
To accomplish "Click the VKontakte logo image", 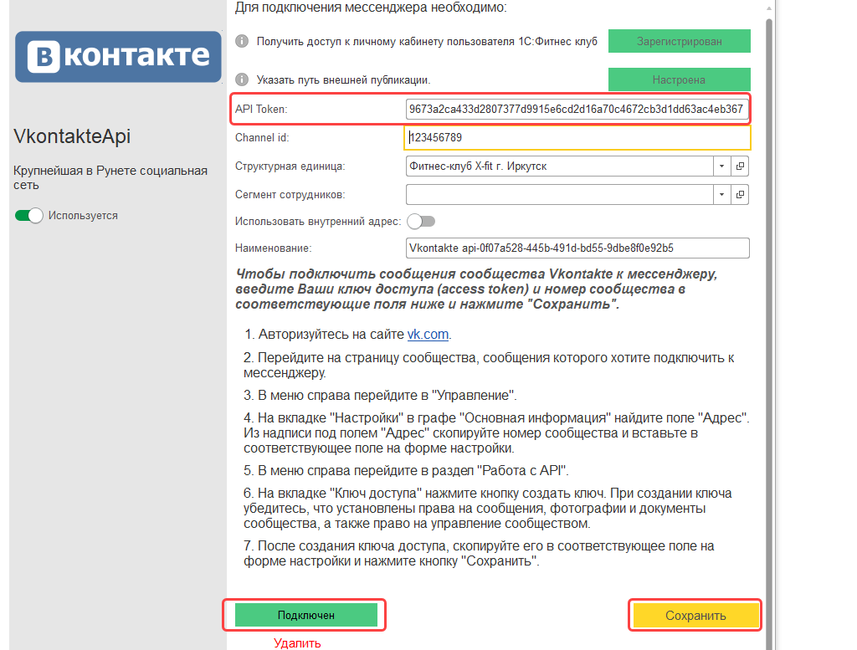I will coord(118,57).
